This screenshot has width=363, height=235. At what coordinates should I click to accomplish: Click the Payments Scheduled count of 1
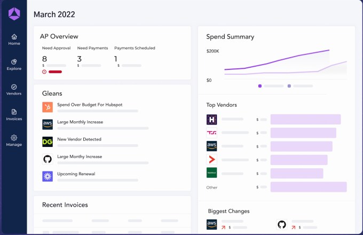pos(116,59)
